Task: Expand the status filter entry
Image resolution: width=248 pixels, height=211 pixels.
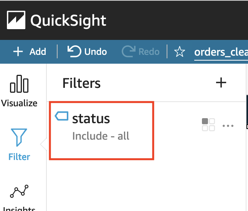Action: (x=101, y=127)
